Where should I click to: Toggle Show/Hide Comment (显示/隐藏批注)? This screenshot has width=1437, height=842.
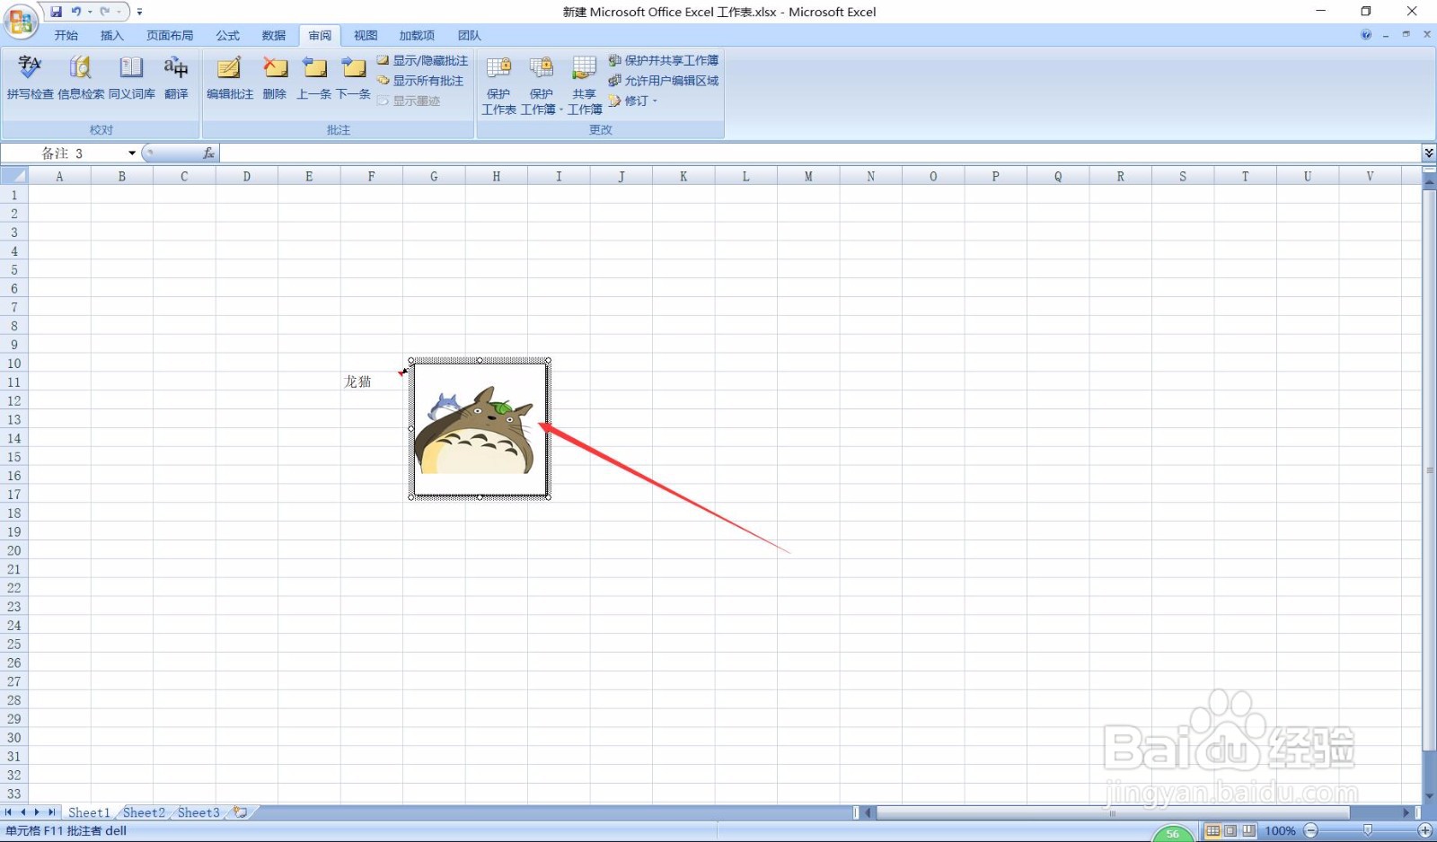(x=423, y=60)
